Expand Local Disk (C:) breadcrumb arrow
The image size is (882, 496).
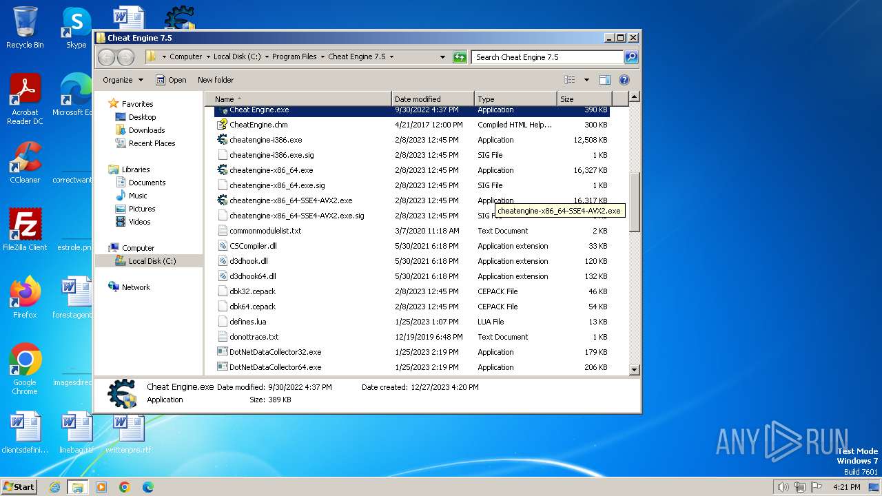click(267, 57)
